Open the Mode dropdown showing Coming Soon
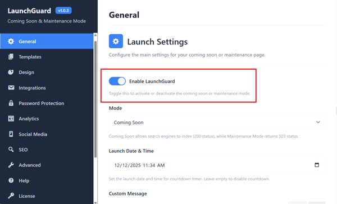This screenshot has height=204, width=337. (217, 123)
